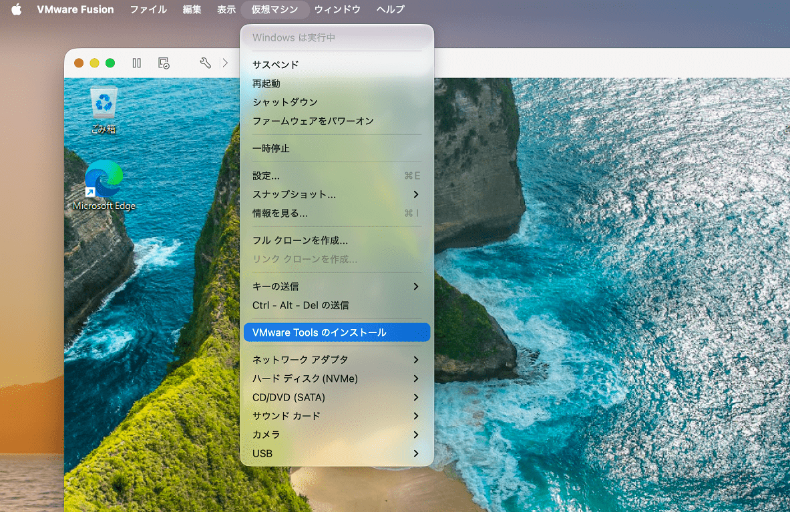Click the red close window button

pos(79,63)
